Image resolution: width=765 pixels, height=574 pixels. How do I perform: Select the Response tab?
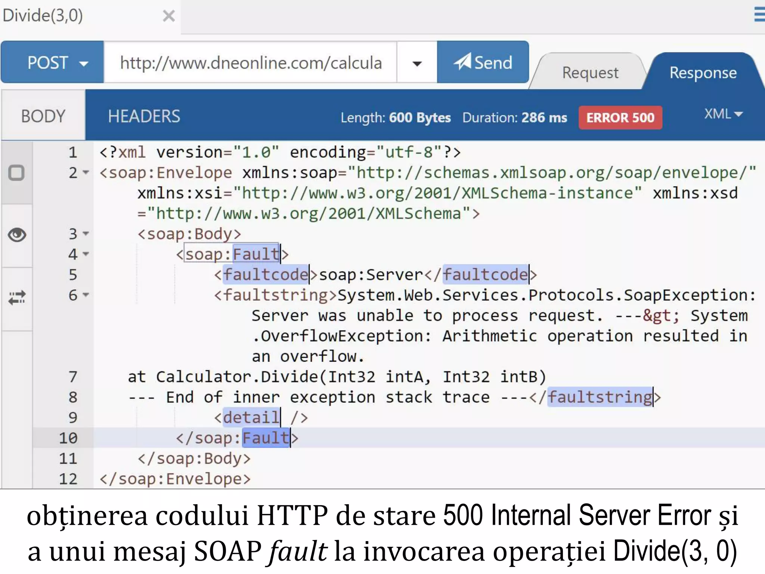coord(703,72)
